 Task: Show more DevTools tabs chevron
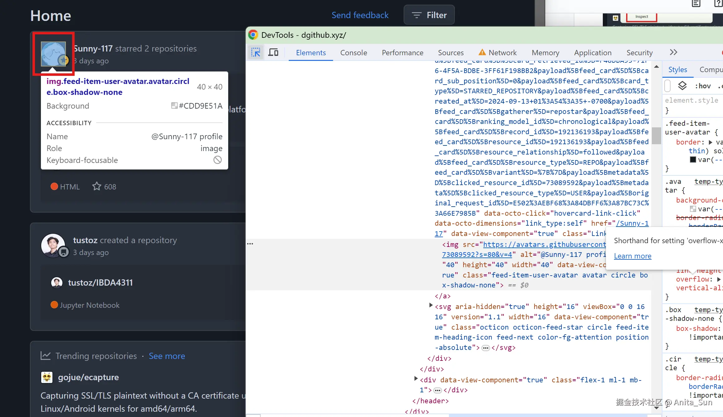[673, 52]
